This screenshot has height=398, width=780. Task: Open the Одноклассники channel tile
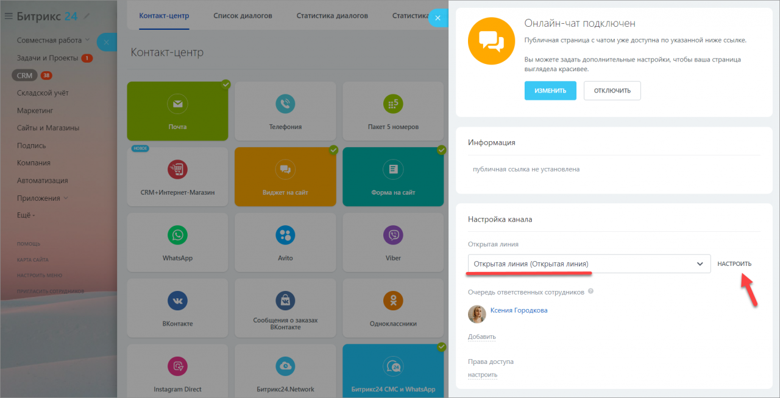(393, 309)
